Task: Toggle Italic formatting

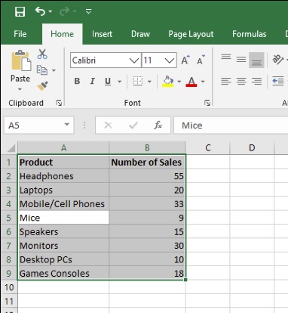Action: tap(92, 81)
